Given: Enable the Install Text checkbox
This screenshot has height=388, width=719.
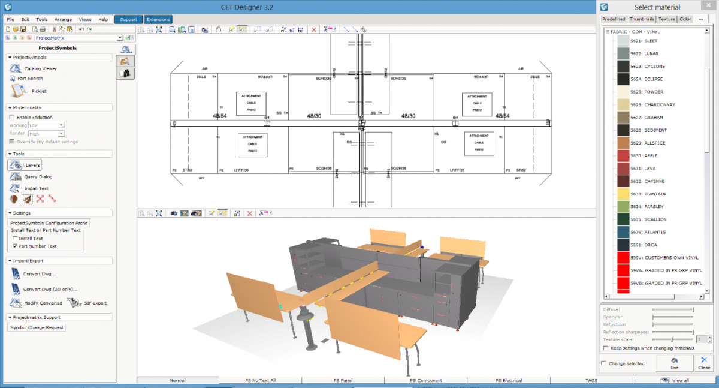Looking at the screenshot, I should 15,239.
